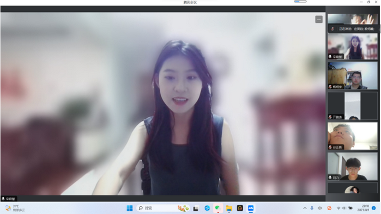Open WeChat from the taskbar
Screen dimensions: 381x214
click(217, 208)
